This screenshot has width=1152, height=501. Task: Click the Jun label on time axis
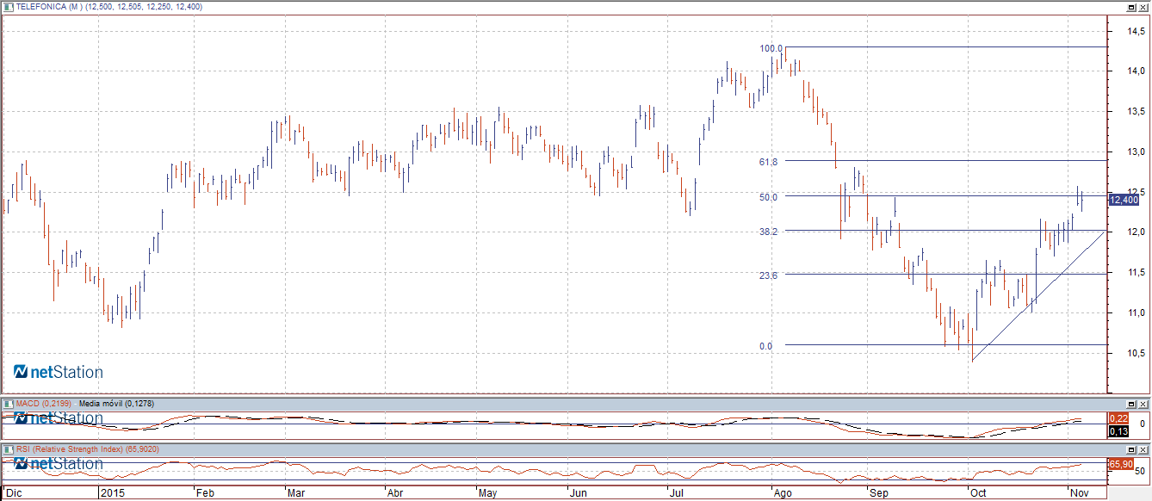pos(579,493)
